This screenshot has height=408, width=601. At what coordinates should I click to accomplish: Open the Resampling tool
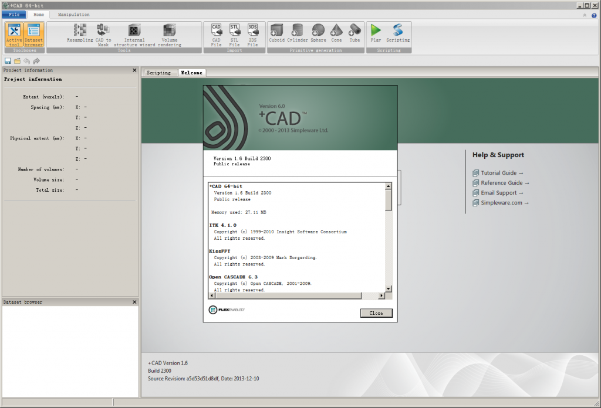coord(80,33)
